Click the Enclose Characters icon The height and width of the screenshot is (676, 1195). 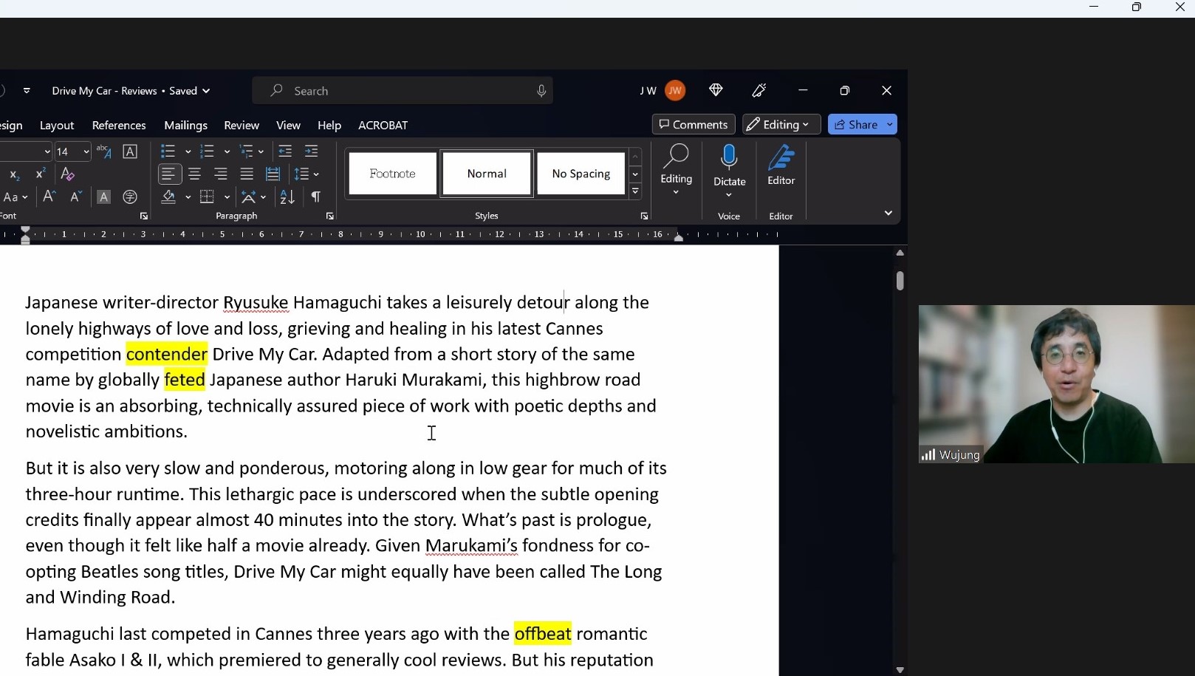(130, 197)
